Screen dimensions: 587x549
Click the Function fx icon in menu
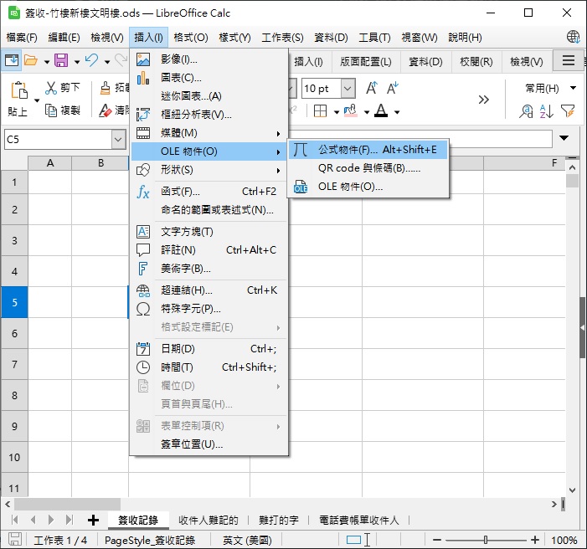point(143,192)
